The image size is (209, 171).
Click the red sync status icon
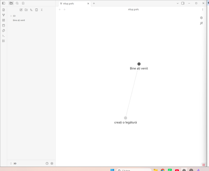coord(204,165)
